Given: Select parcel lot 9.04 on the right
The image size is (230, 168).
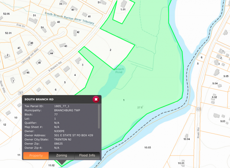Looking at the screenshot, I should point(215,84).
